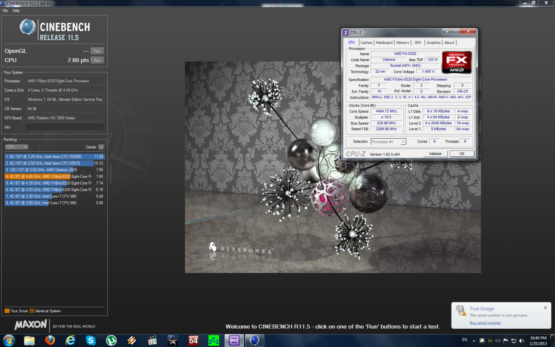555x347 pixels.
Task: Select the CPU tab in CPU-Z
Action: (351, 43)
